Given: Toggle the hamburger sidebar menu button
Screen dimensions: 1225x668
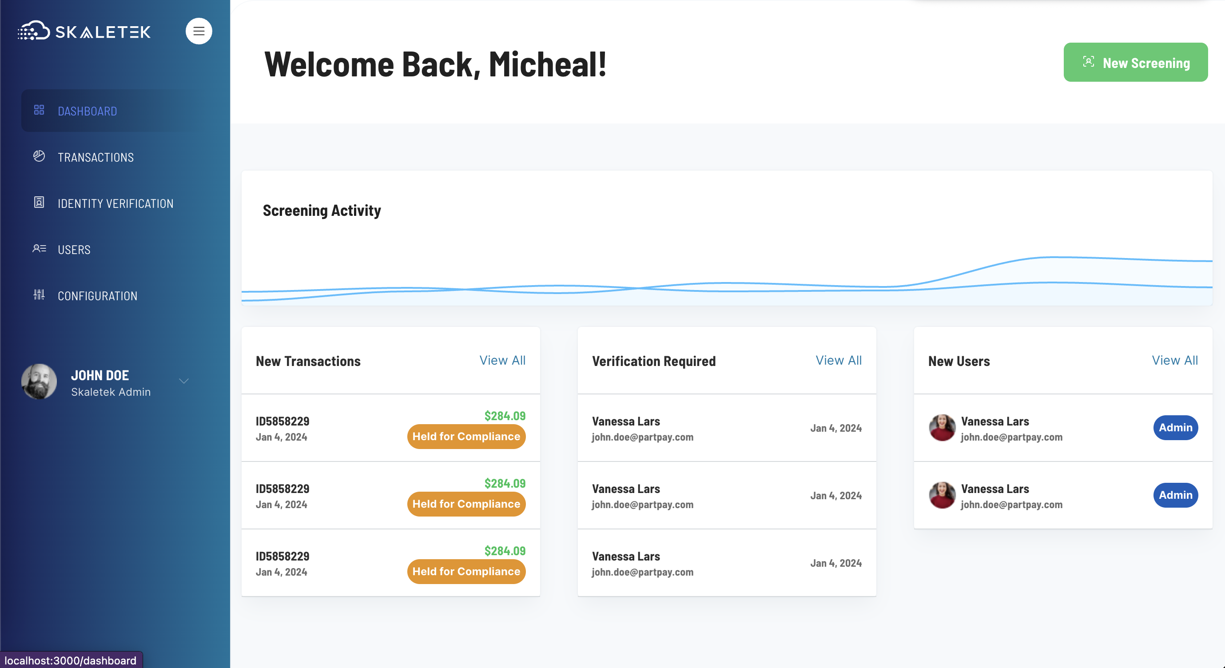Looking at the screenshot, I should [x=198, y=31].
